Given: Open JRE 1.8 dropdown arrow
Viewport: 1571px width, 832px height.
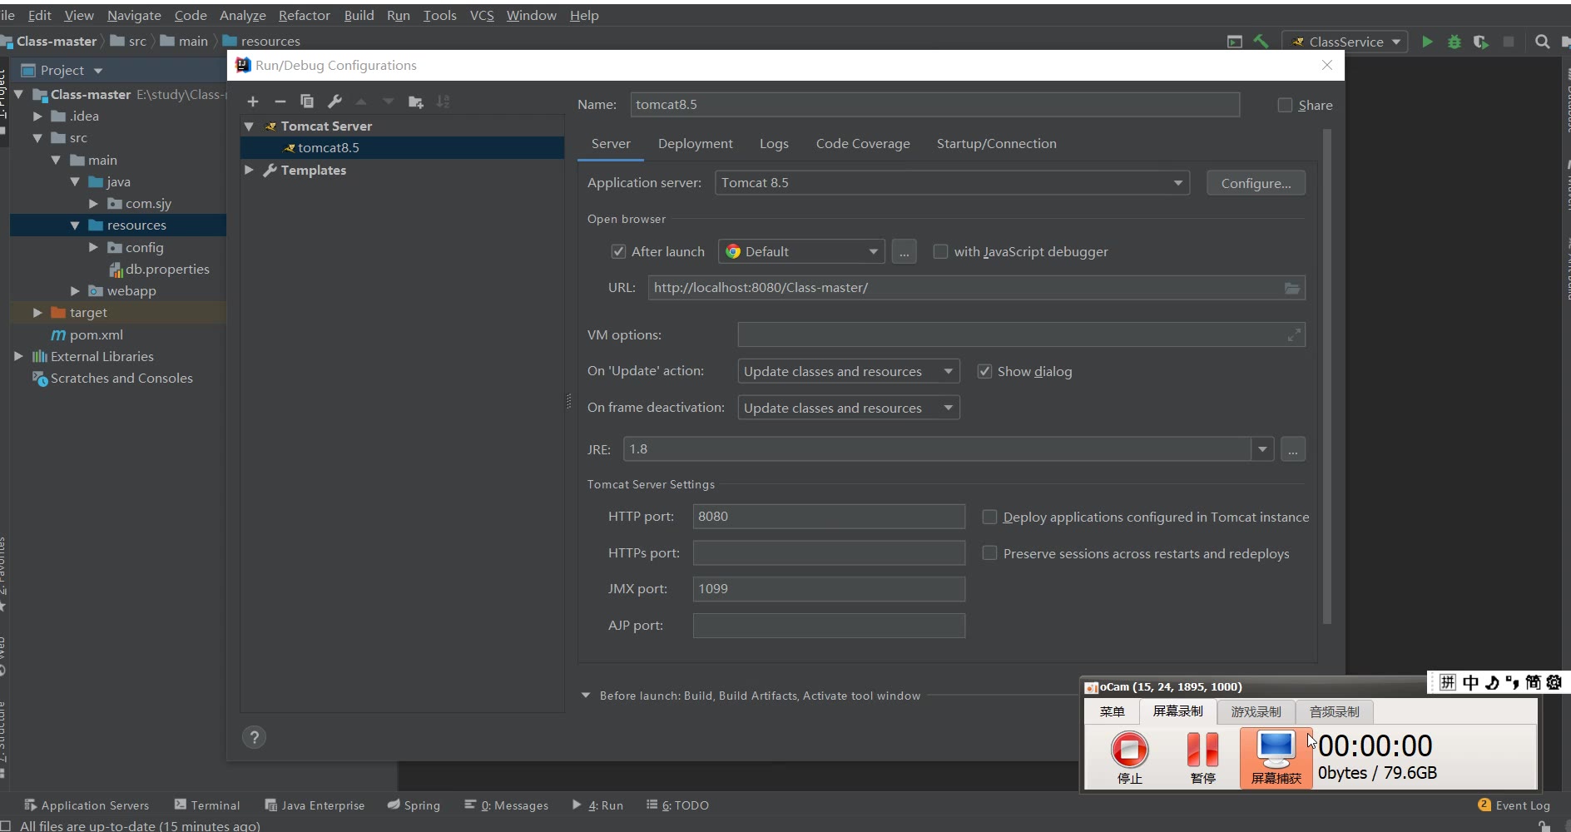Looking at the screenshot, I should click(x=1262, y=449).
